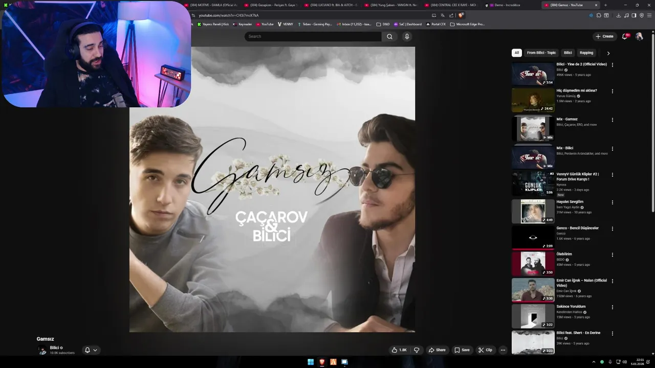Open options menu for Yine de 2 video
Image resolution: width=655 pixels, height=368 pixels.
(x=612, y=65)
